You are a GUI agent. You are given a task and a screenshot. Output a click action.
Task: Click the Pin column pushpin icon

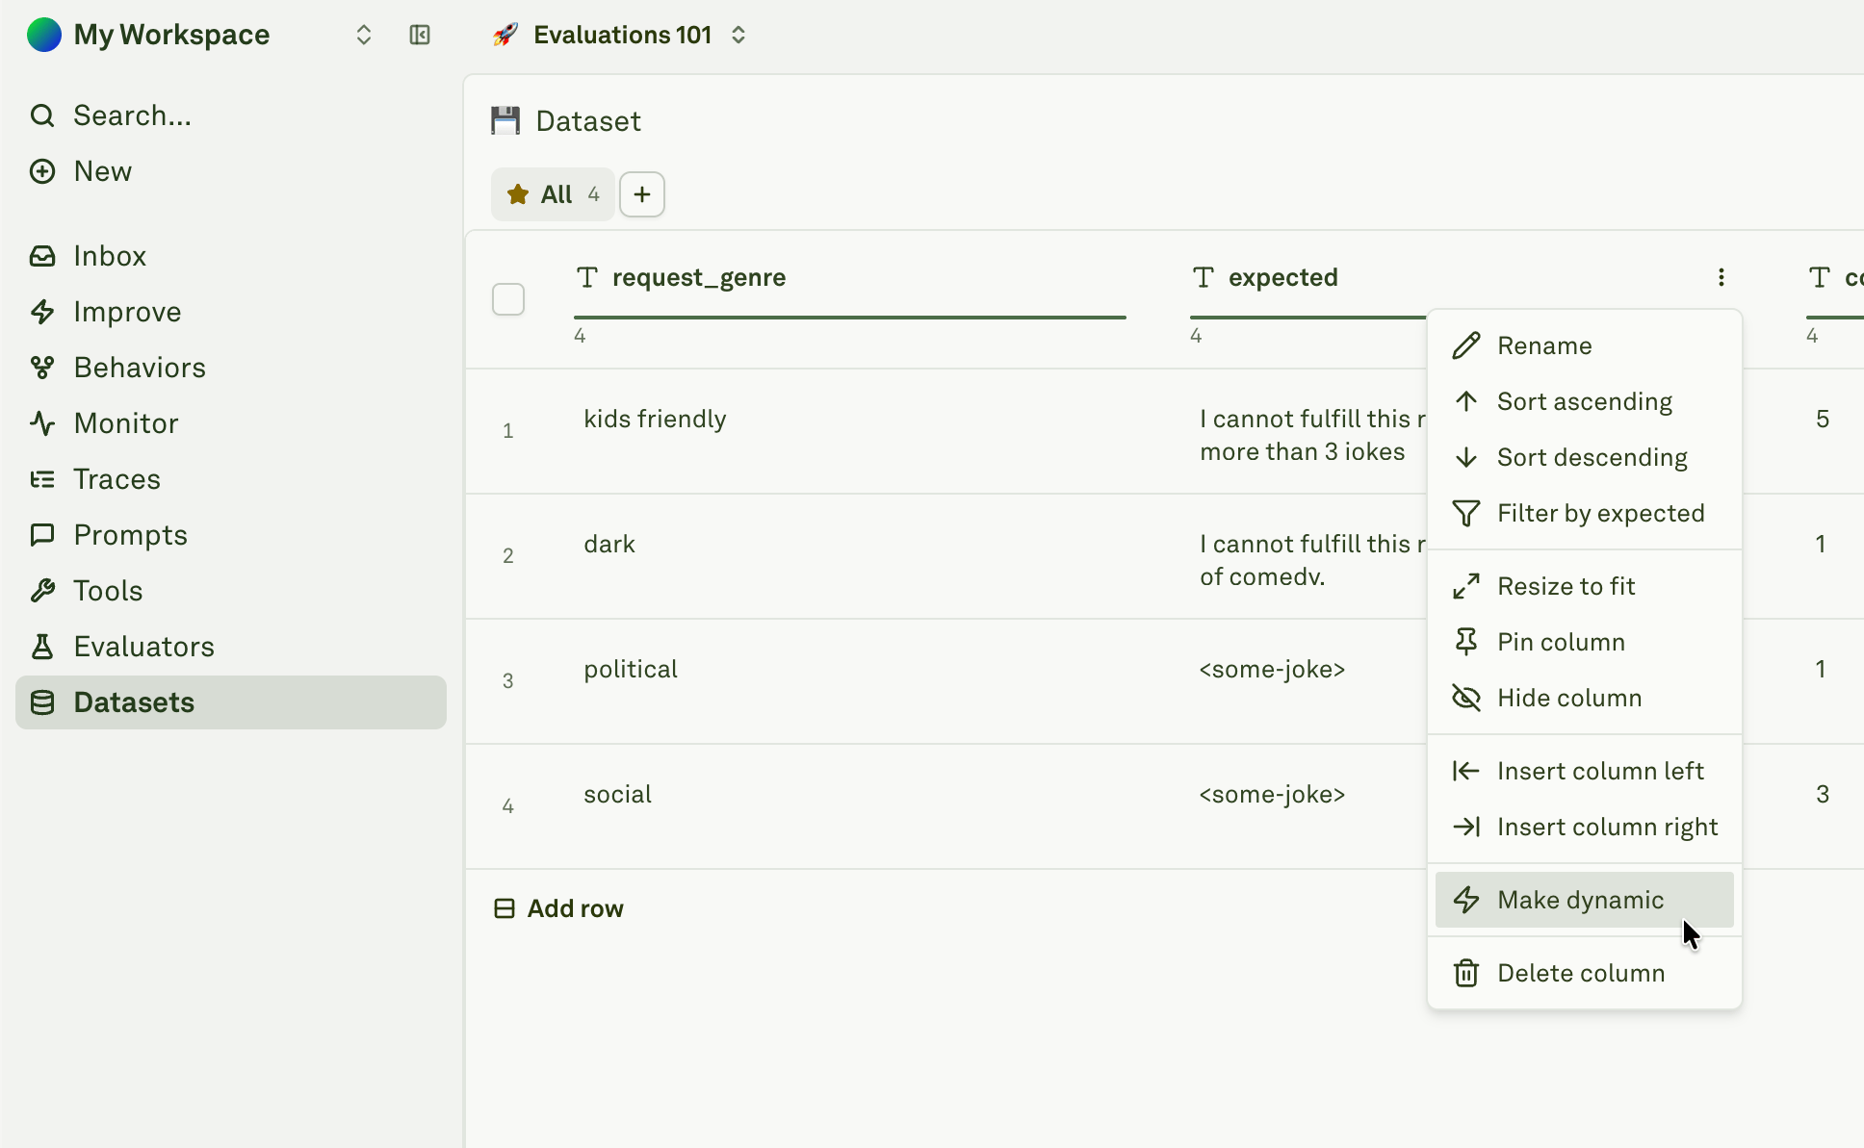(x=1466, y=642)
